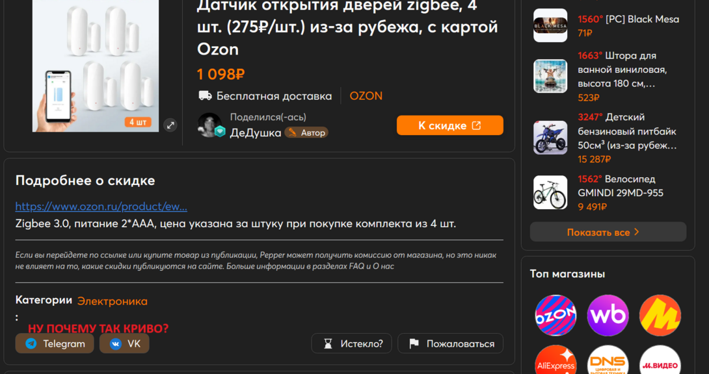Open the Wildberries store logo

608,316
